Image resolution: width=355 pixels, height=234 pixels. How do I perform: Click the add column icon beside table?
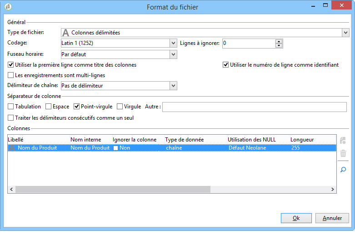coord(343,141)
